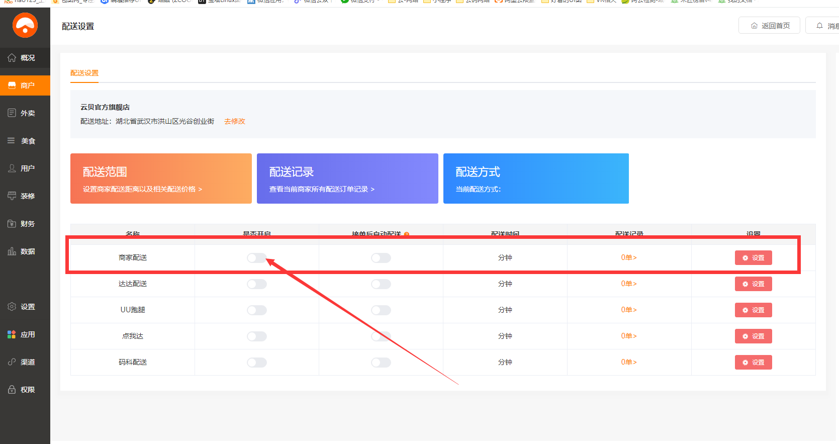This screenshot has height=444, width=839.
Task: Open the 权限 permissions menu item
Action: click(25, 390)
